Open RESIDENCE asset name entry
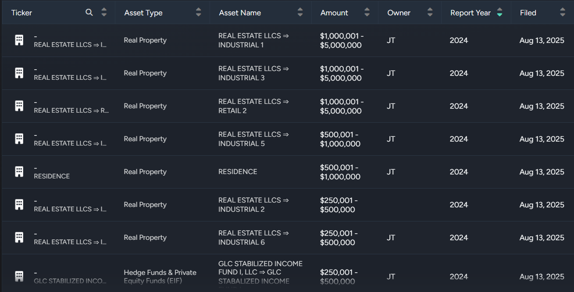This screenshot has width=574, height=292. coord(238,172)
